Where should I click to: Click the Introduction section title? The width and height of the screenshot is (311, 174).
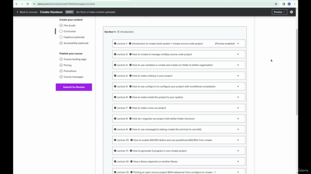pos(127,32)
